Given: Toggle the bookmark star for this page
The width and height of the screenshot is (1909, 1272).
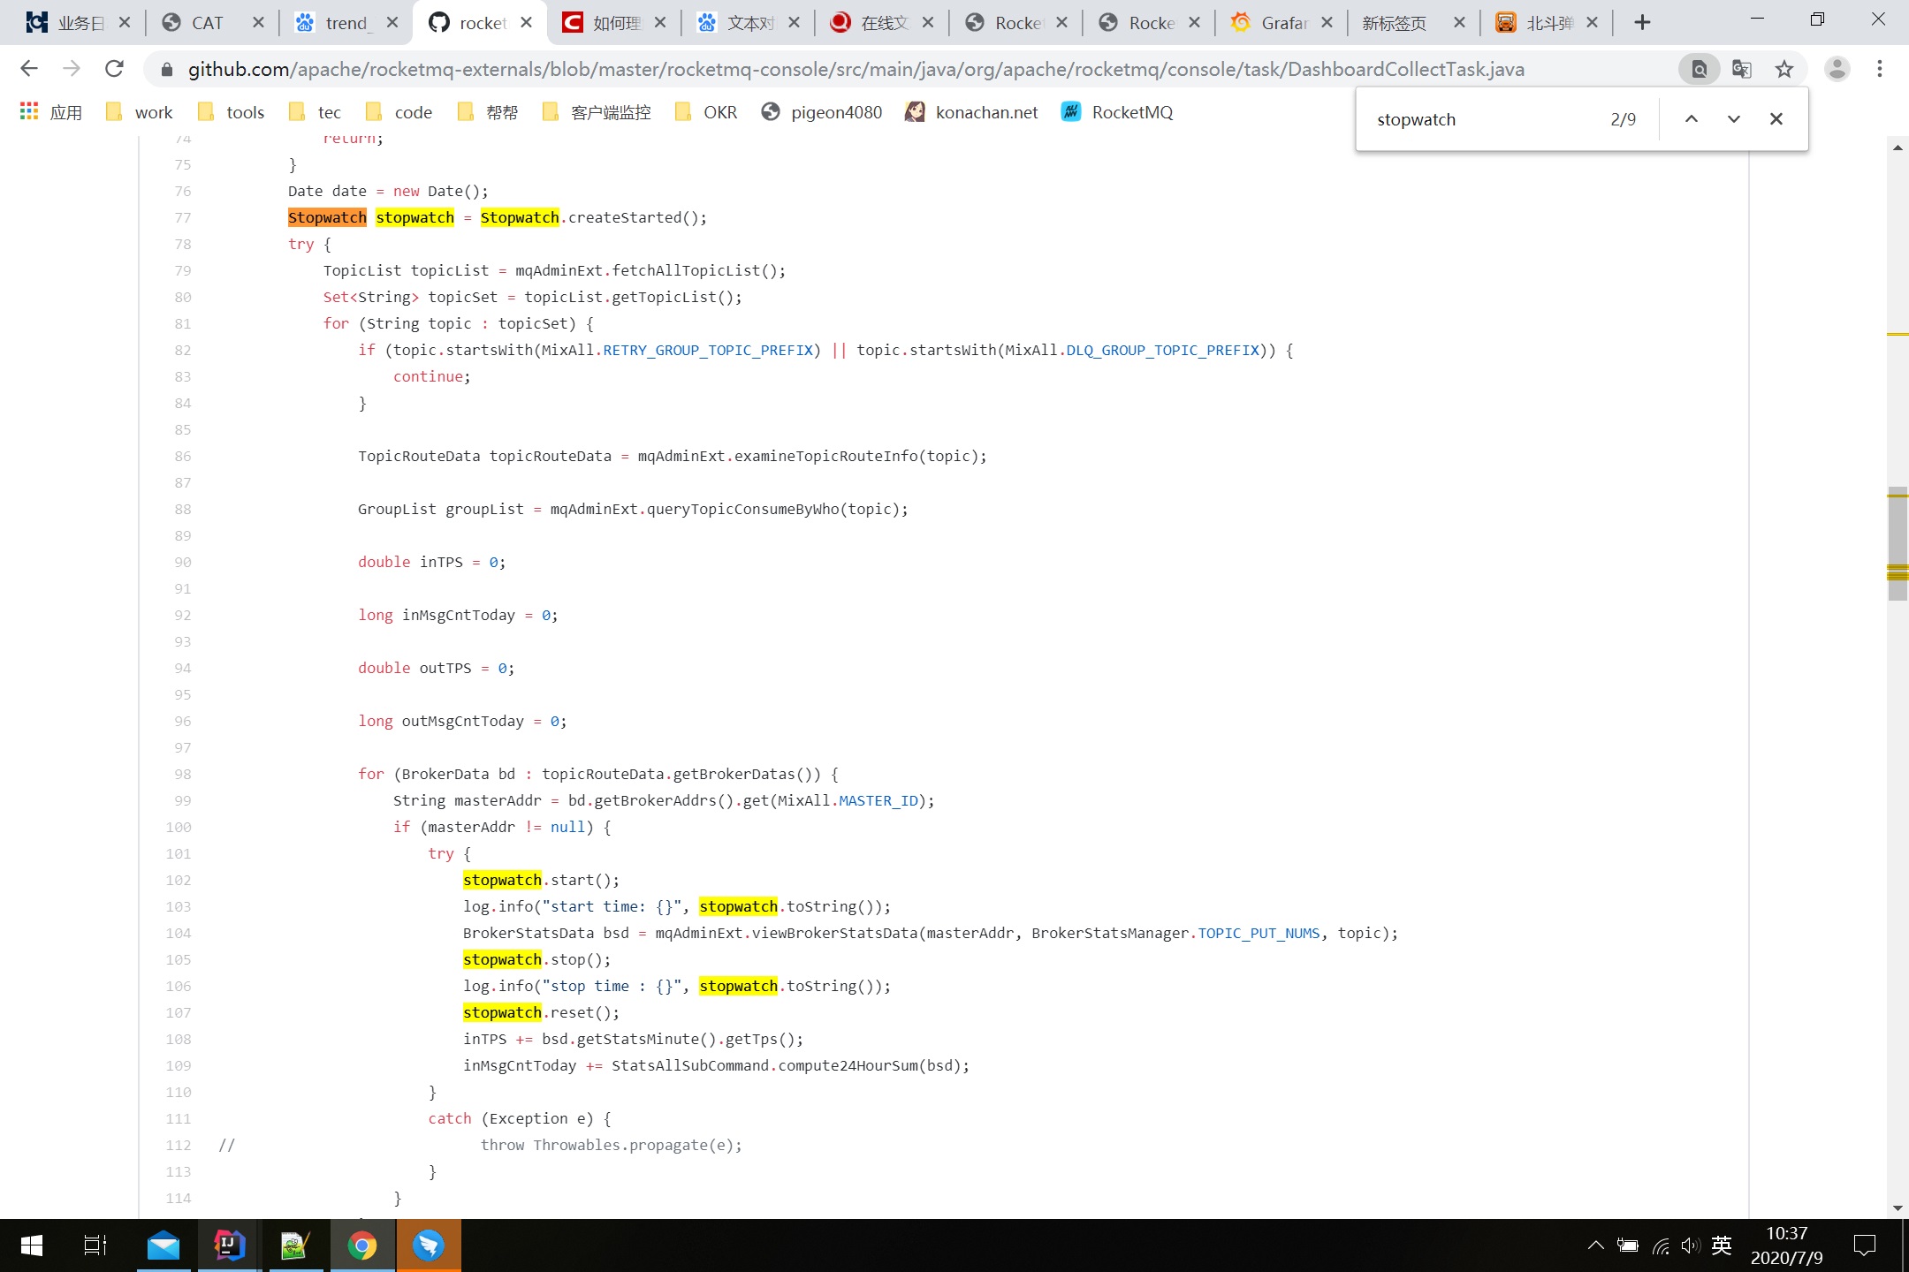Looking at the screenshot, I should coord(1784,68).
